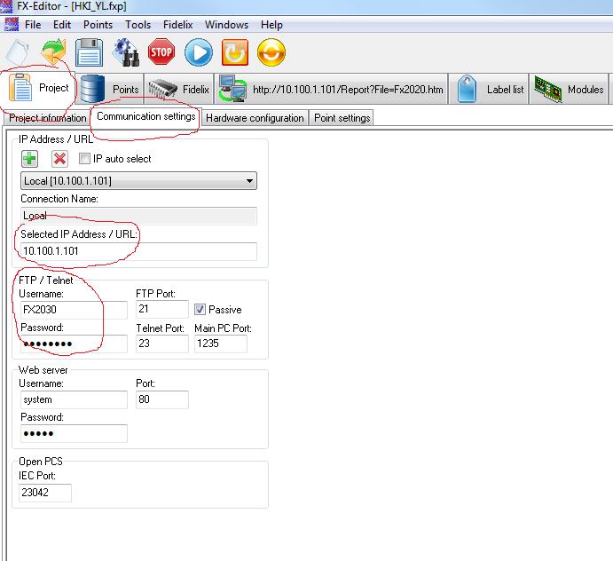Open the Help menu

point(271,25)
